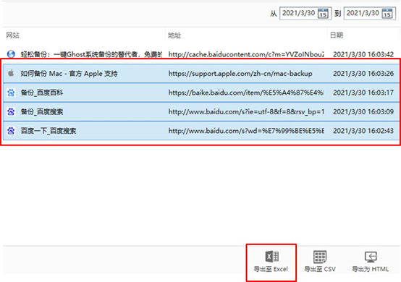Select the 轻松备份 Ghost系统备份 history row
The width and height of the screenshot is (401, 282).
[x=200, y=54]
